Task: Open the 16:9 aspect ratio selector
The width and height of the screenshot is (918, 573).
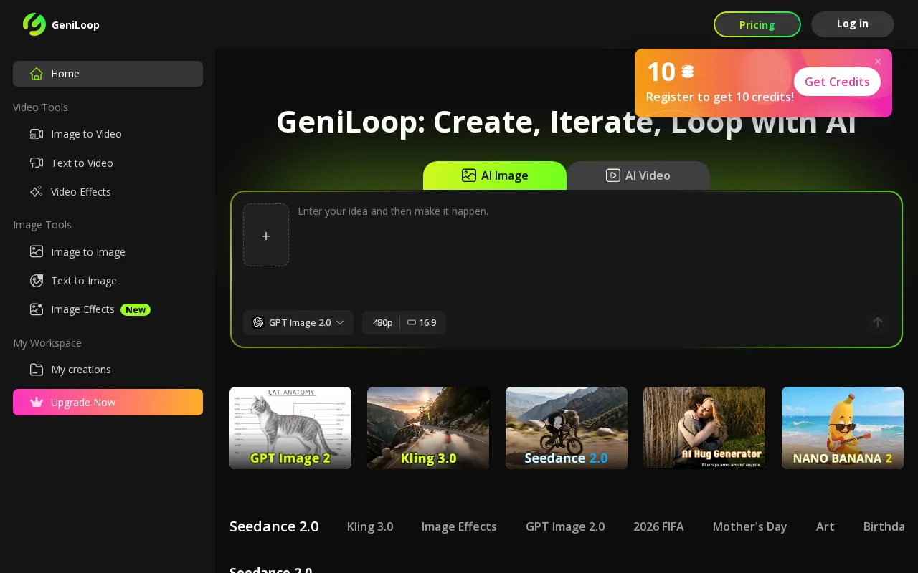Action: (x=422, y=322)
